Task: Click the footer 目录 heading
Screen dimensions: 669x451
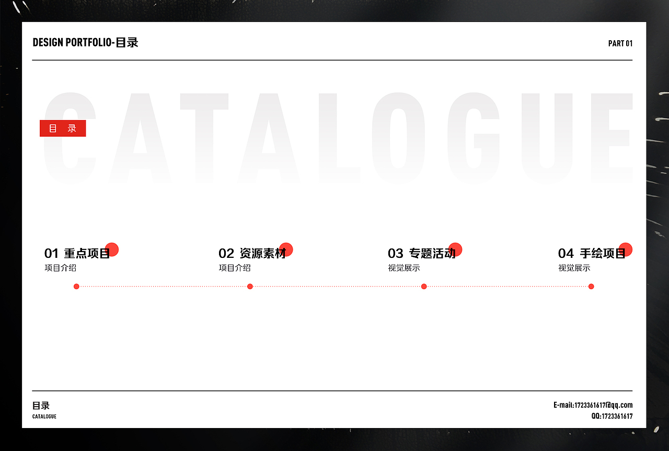Action: point(41,406)
